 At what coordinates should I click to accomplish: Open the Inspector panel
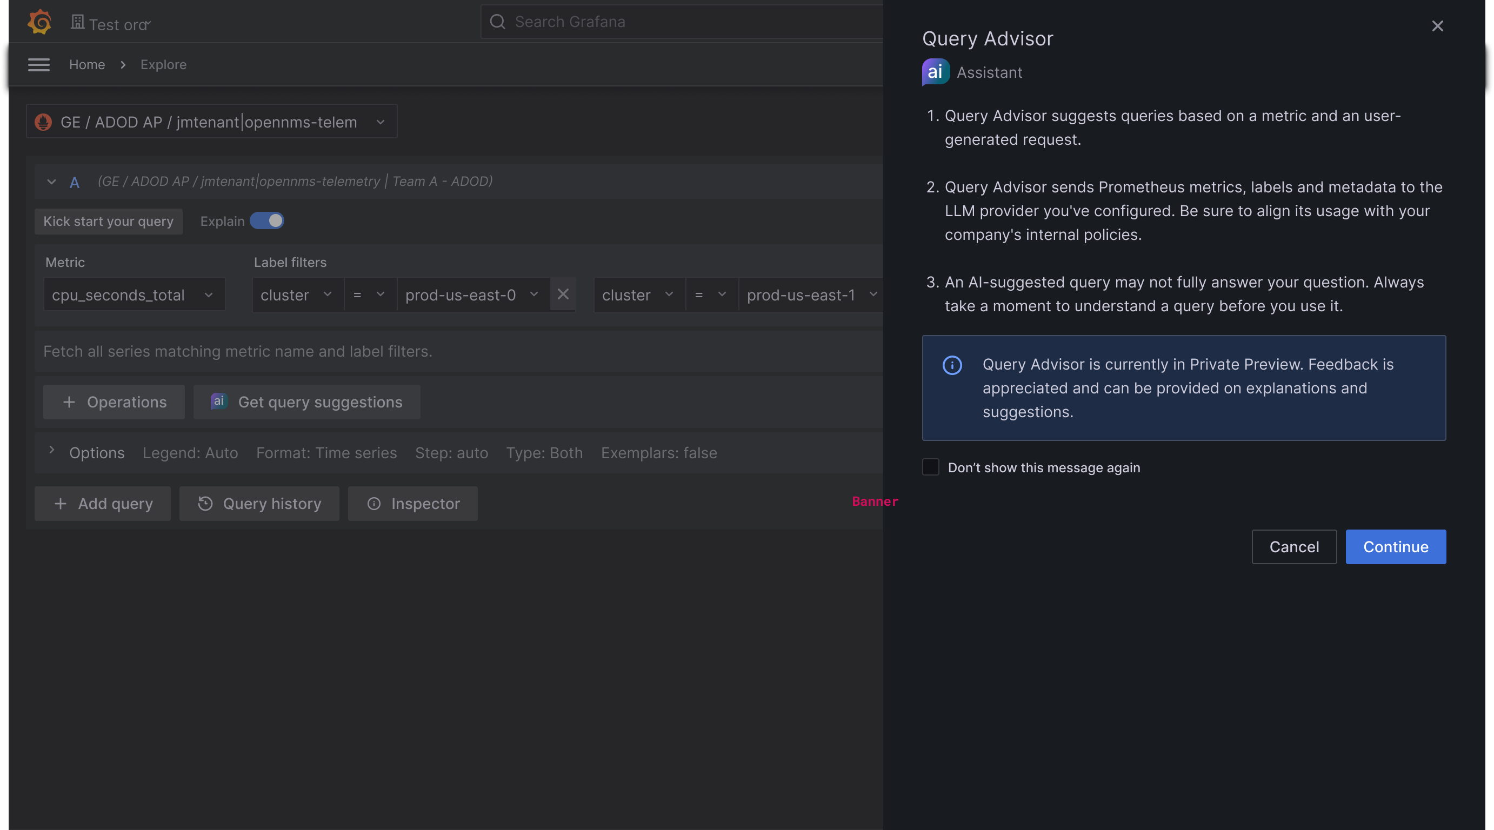412,503
